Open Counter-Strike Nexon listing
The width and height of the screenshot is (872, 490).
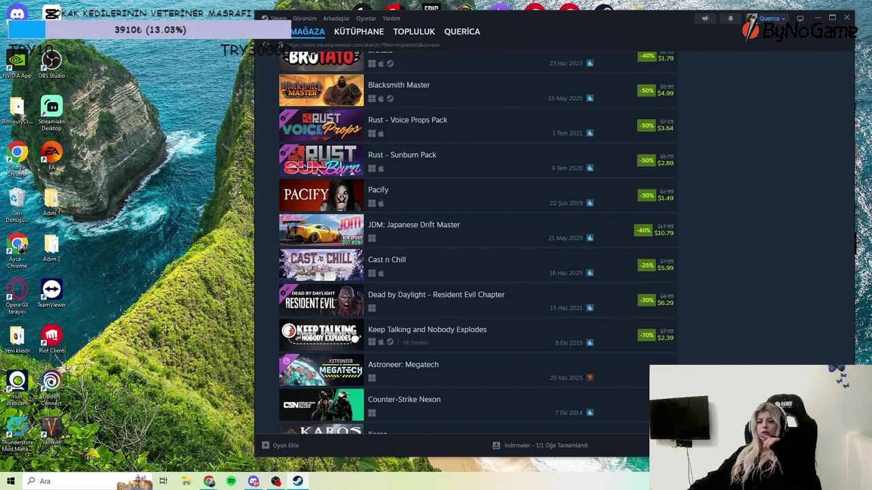point(478,405)
